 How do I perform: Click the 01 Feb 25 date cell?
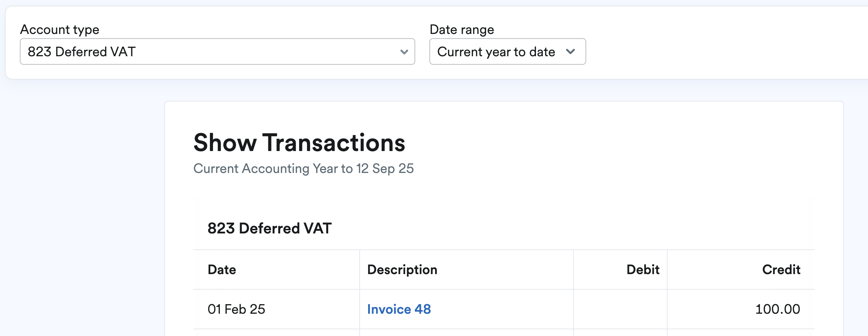(x=236, y=309)
